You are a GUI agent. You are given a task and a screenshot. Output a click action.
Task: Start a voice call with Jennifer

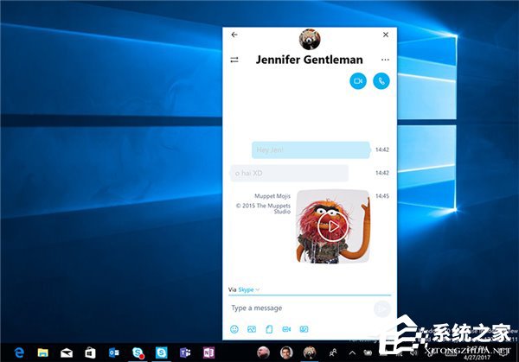[x=381, y=81]
